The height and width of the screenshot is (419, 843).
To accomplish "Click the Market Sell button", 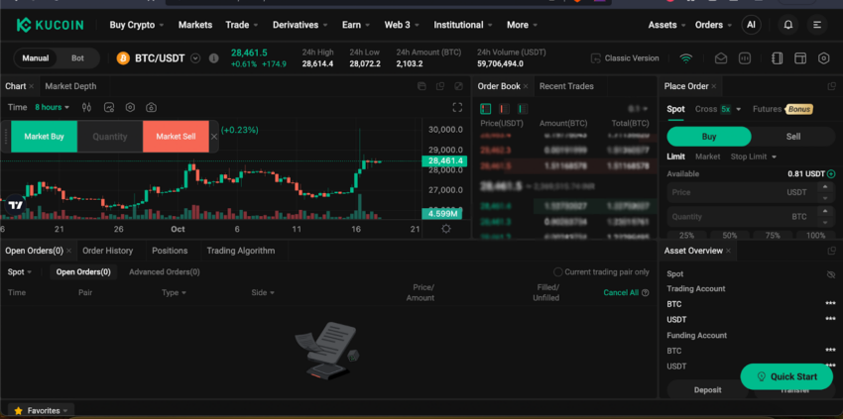I will [x=176, y=137].
